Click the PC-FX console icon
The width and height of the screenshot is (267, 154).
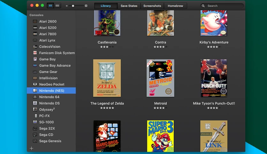tap(36, 116)
